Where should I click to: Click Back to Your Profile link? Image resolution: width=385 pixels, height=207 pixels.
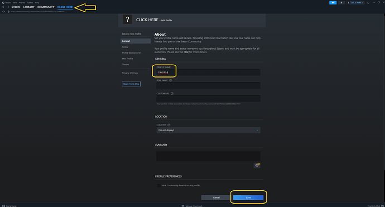pos(131,33)
